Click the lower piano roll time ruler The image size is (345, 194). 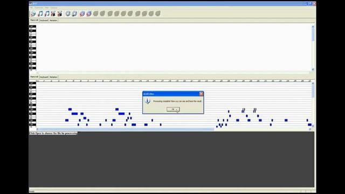[174, 81]
